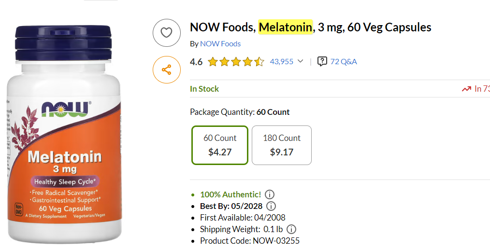The image size is (490, 249).
Task: Add product to wishlist with heart icon
Action: (166, 33)
